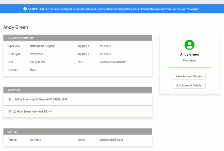Click the Prescriber label under profile name
Viewport: 224px width, 151px height.
[189, 61]
